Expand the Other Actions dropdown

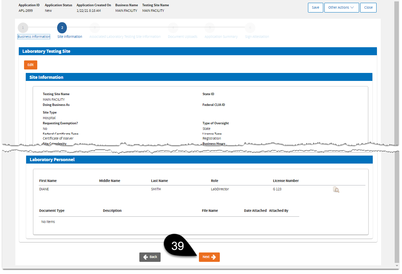(x=341, y=8)
